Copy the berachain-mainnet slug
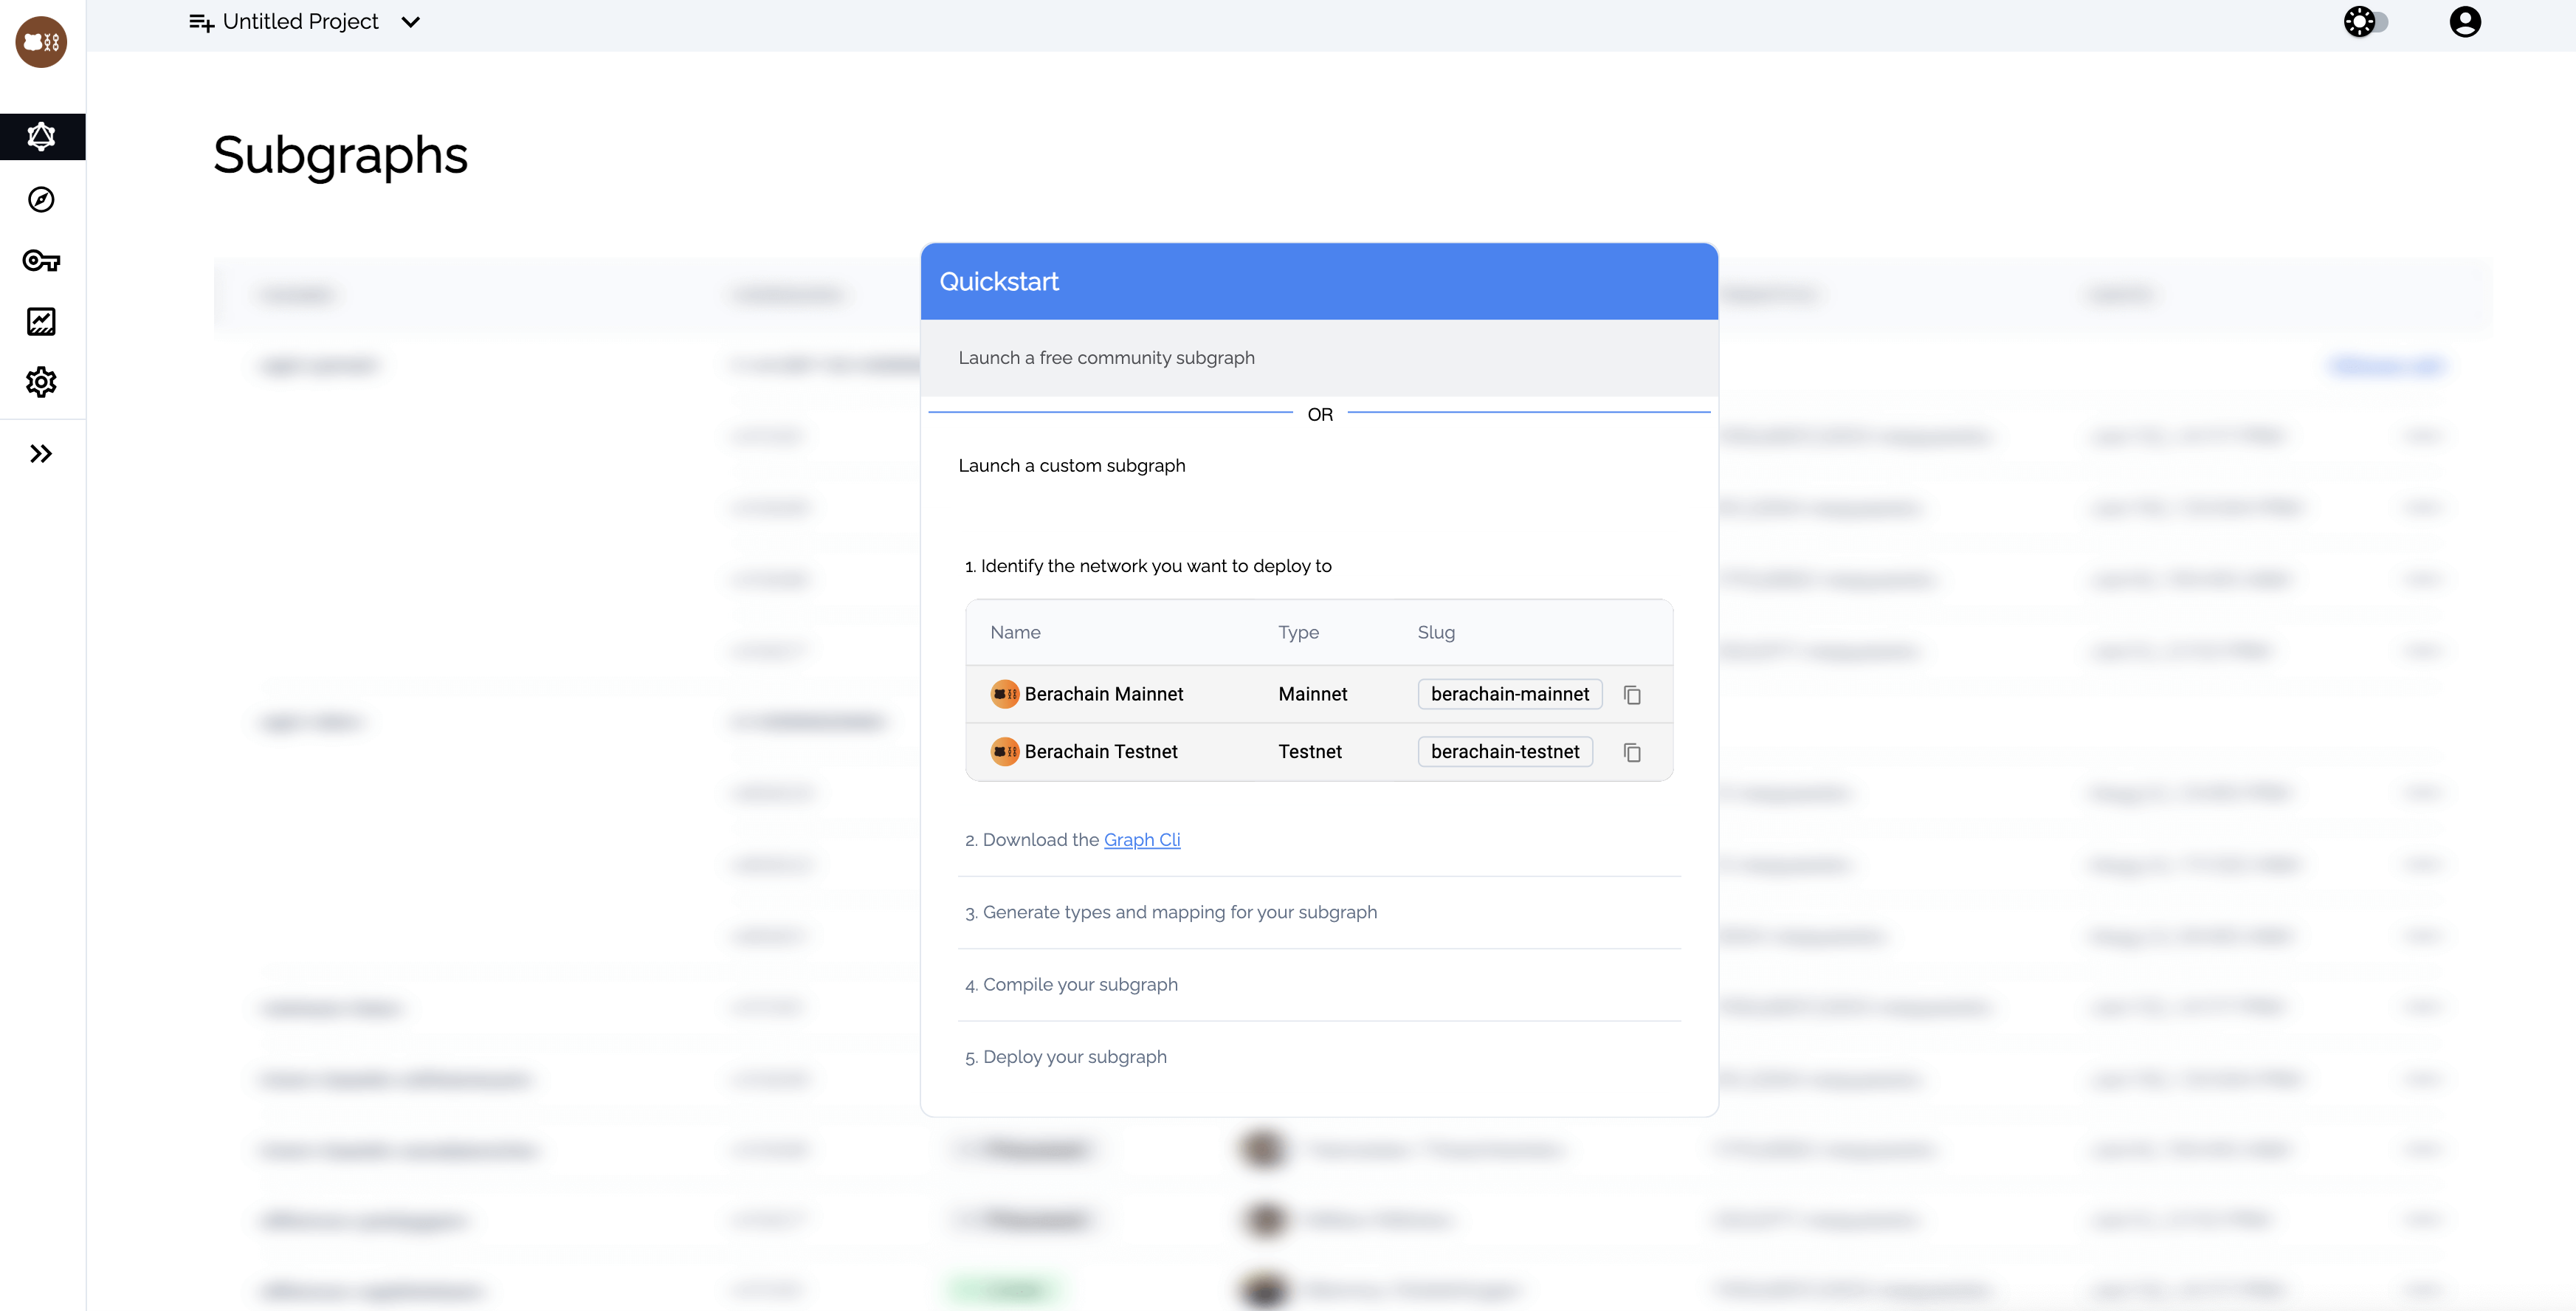The height and width of the screenshot is (1311, 2576). (1632, 694)
